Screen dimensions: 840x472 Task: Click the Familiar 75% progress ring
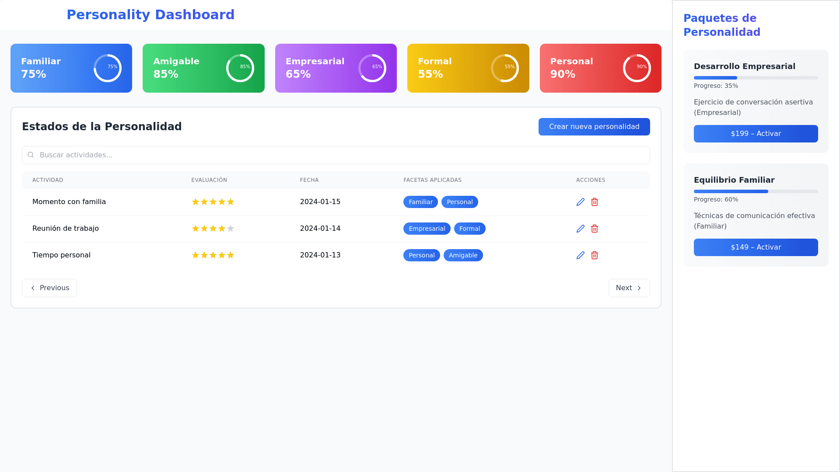click(x=108, y=68)
